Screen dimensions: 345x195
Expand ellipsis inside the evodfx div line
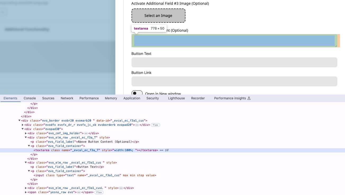pyautogui.click(x=137, y=125)
